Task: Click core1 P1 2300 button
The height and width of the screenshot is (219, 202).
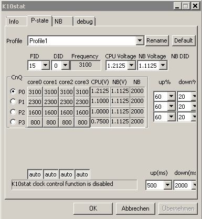Action: point(51,102)
